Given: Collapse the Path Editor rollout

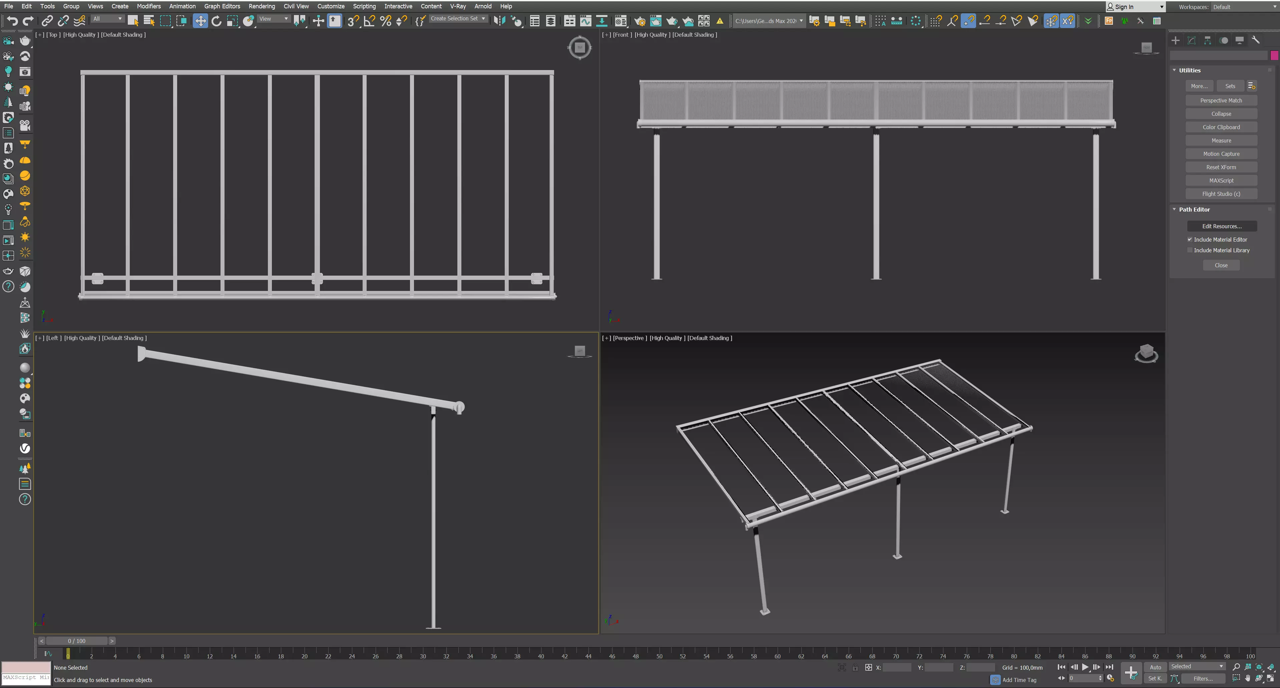Looking at the screenshot, I should tap(1175, 209).
